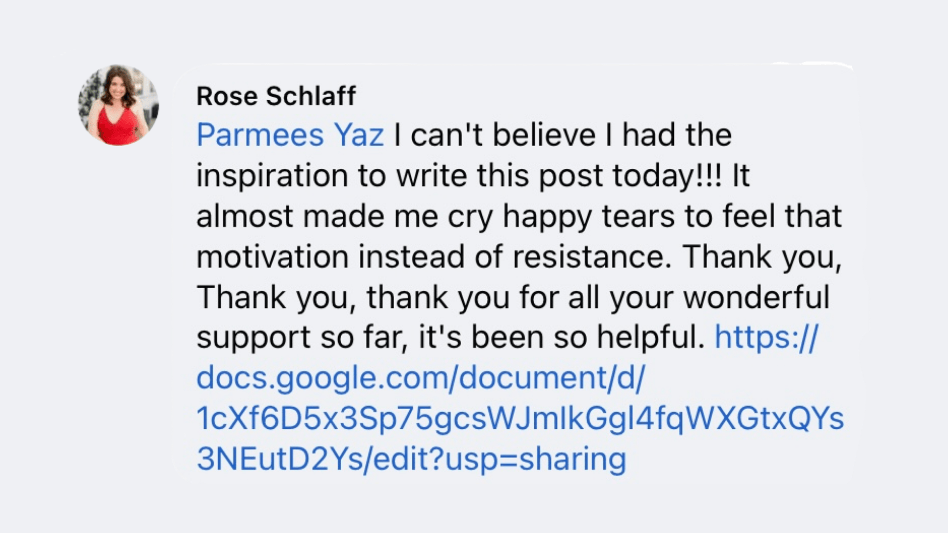Click the word "motivation" in the comment
Screen dimensions: 948x533
pyautogui.click(x=272, y=257)
